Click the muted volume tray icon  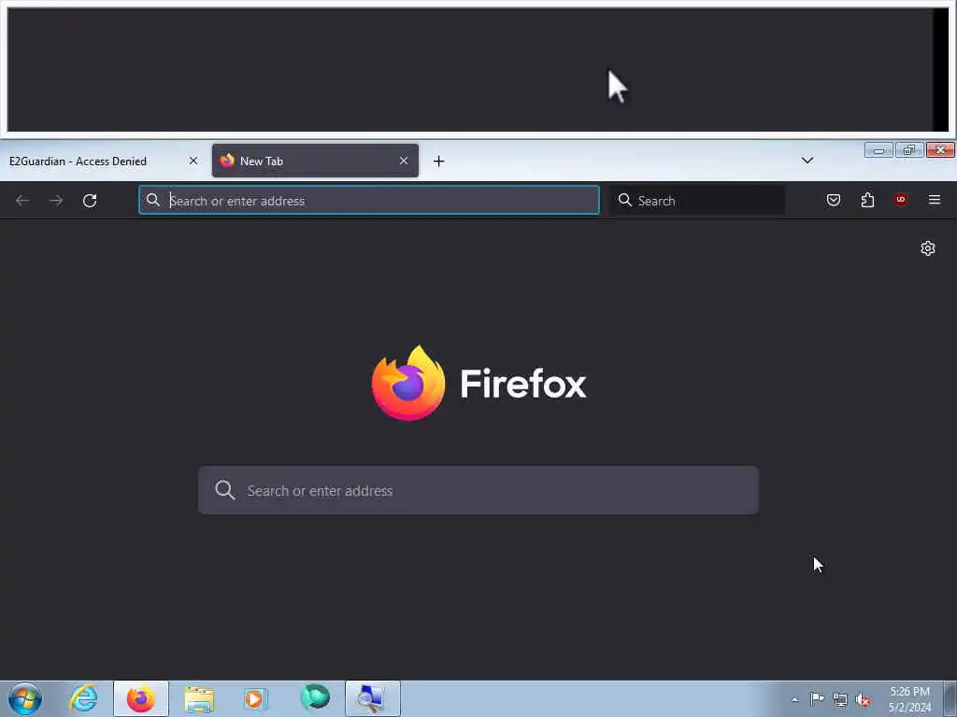pyautogui.click(x=863, y=699)
